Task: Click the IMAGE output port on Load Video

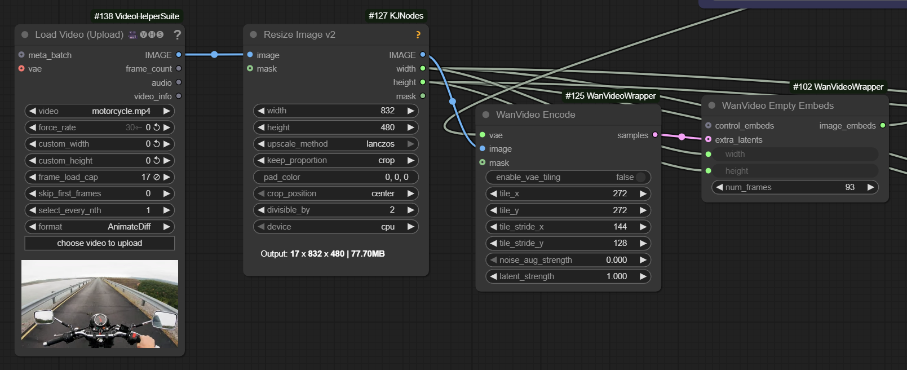Action: pyautogui.click(x=179, y=55)
